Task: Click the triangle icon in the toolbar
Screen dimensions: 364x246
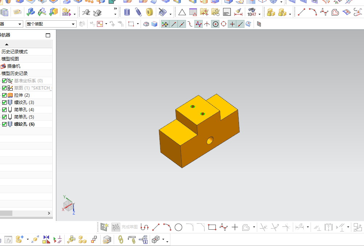Action: 182,12
